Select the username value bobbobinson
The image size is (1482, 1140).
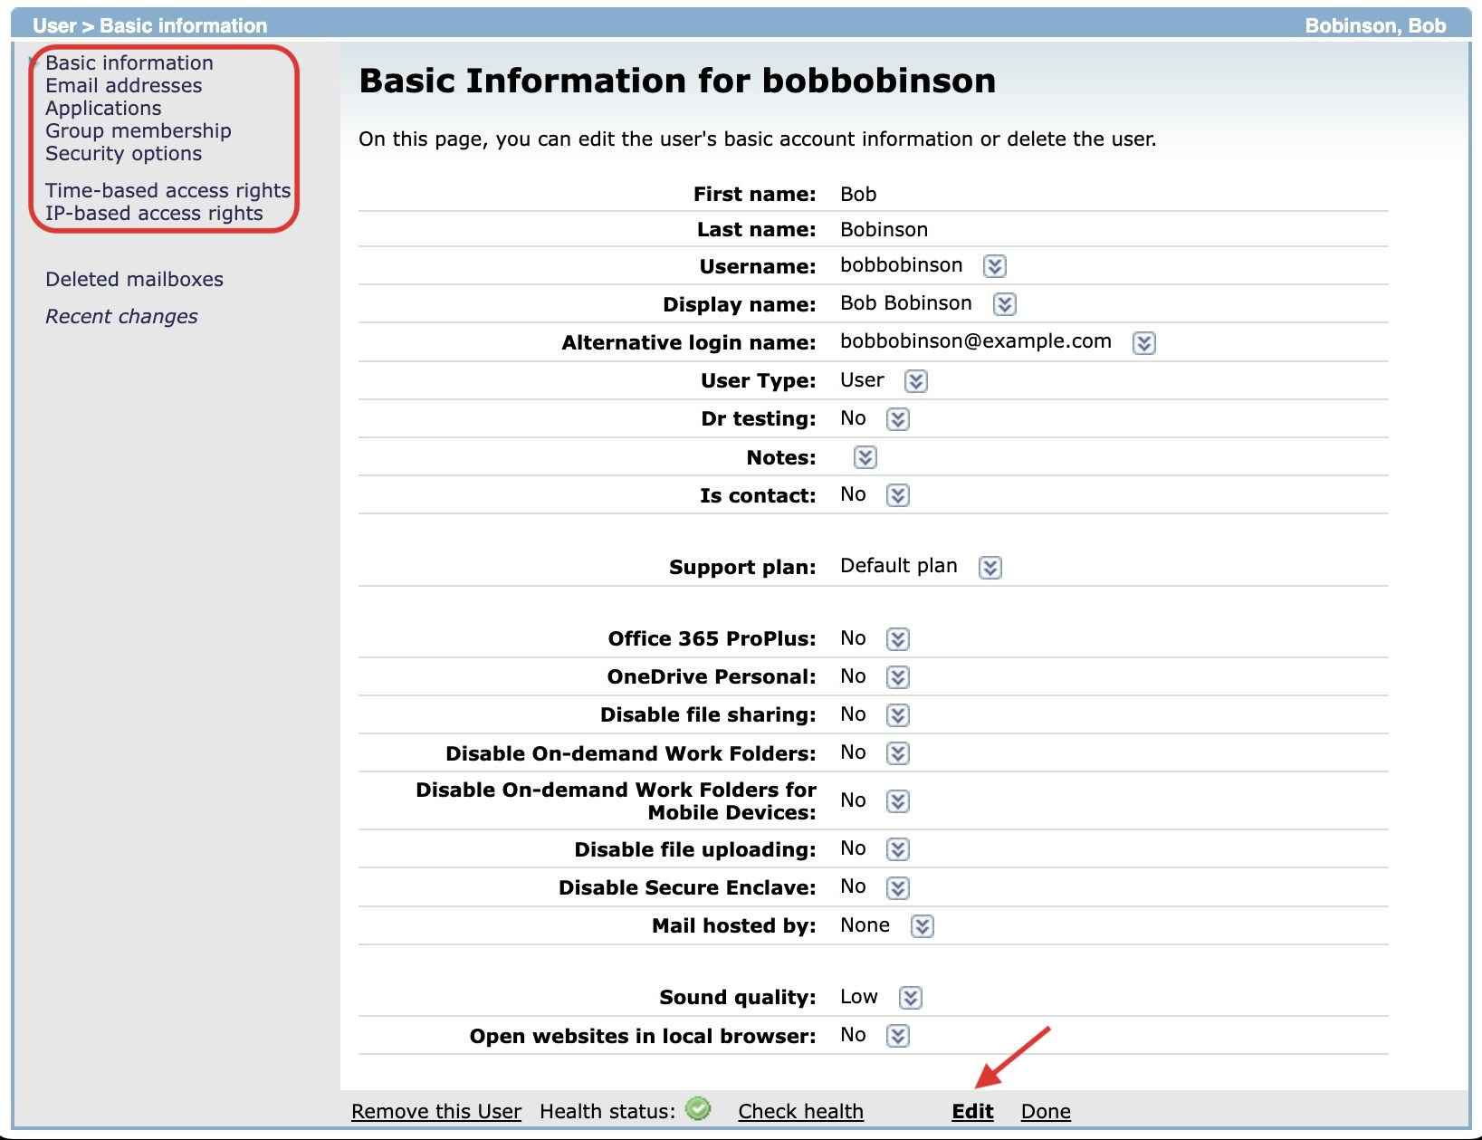click(902, 264)
